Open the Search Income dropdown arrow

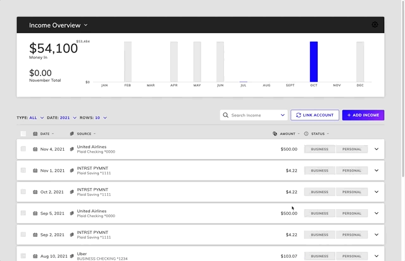[283, 115]
